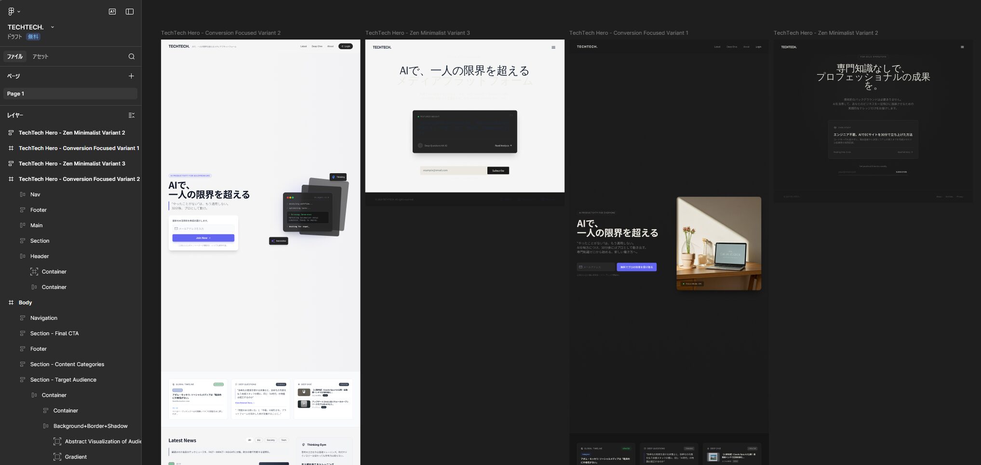
Task: Collapse the Conversion Focused Variant 2 layer tree
Action: [4, 179]
